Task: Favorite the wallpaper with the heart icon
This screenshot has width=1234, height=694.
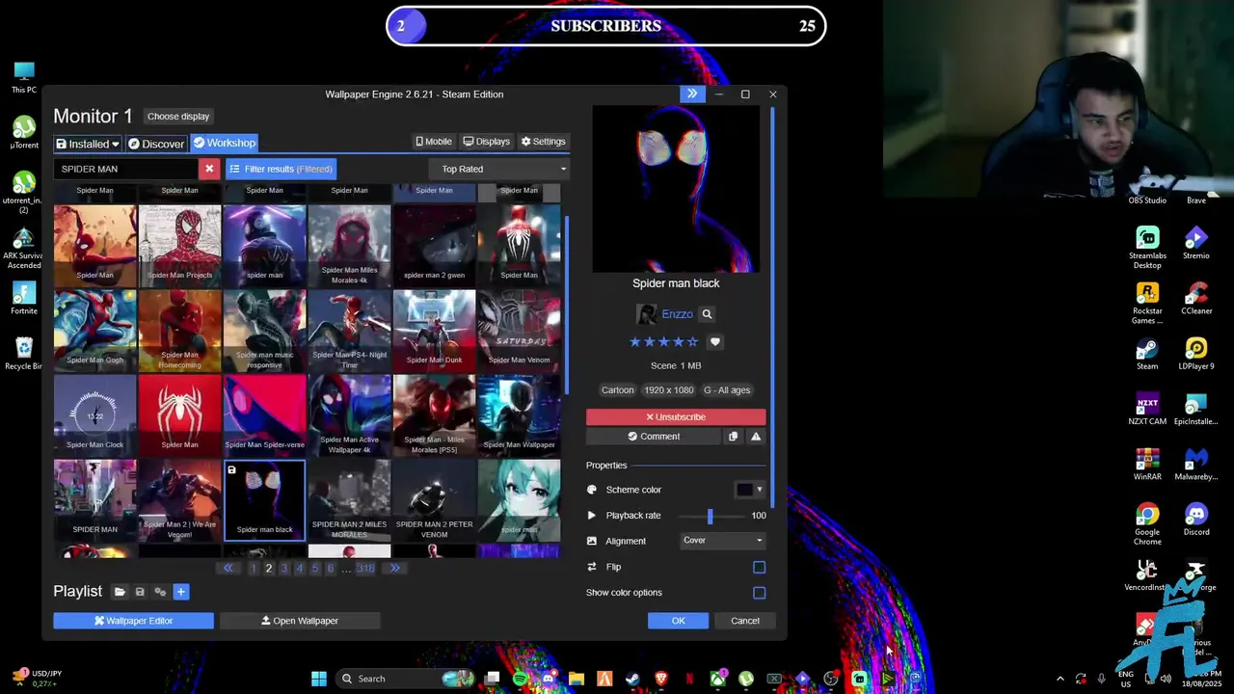Action: (714, 341)
